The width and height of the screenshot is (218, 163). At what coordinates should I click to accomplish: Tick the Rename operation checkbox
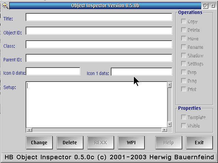[x=184, y=47]
